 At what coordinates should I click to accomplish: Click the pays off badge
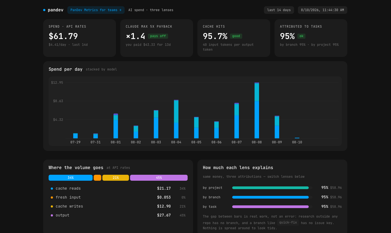[158, 36]
